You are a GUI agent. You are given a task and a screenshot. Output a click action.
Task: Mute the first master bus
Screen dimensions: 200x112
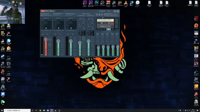(x=98, y=42)
